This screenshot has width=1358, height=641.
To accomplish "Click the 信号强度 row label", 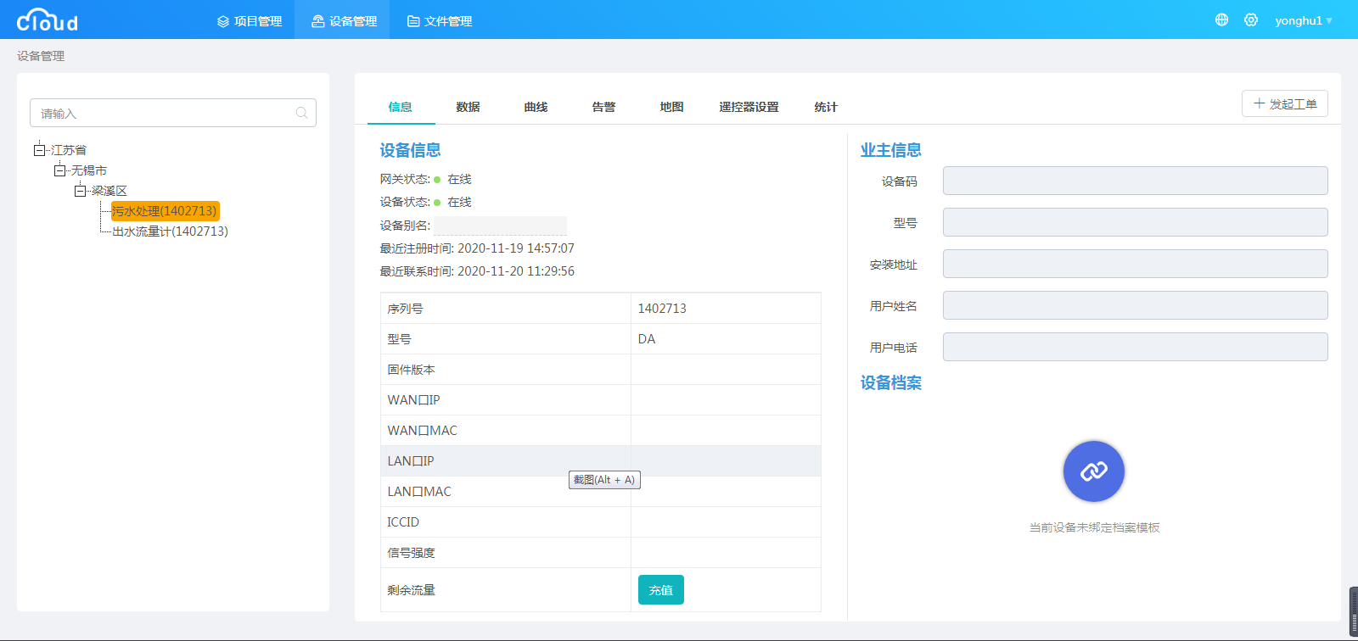I will point(412,553).
